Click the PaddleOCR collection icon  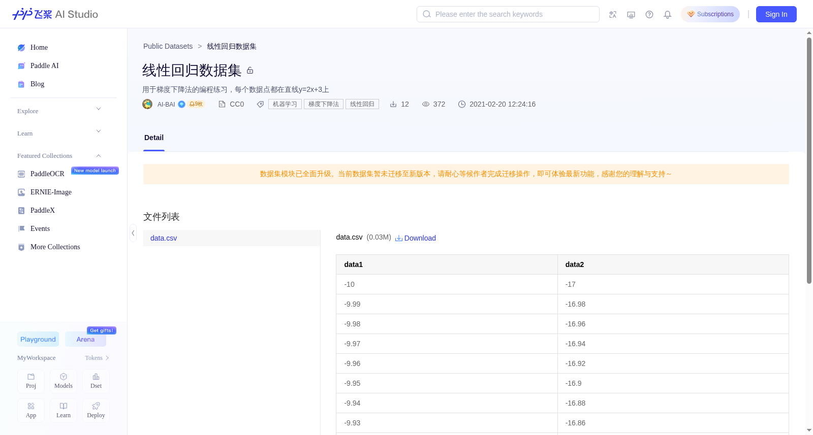(21, 174)
